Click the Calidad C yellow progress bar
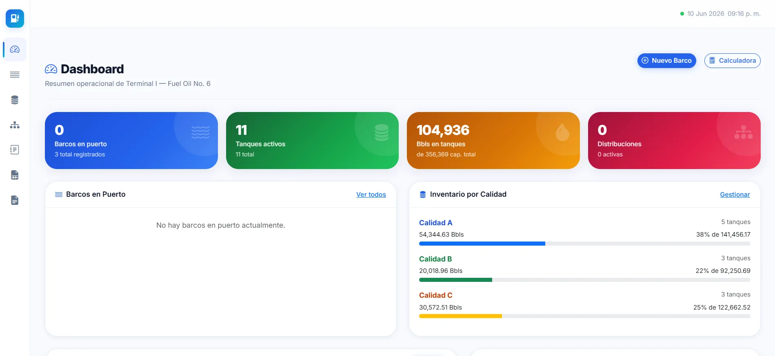Viewport: 775px width, 356px height. point(460,316)
